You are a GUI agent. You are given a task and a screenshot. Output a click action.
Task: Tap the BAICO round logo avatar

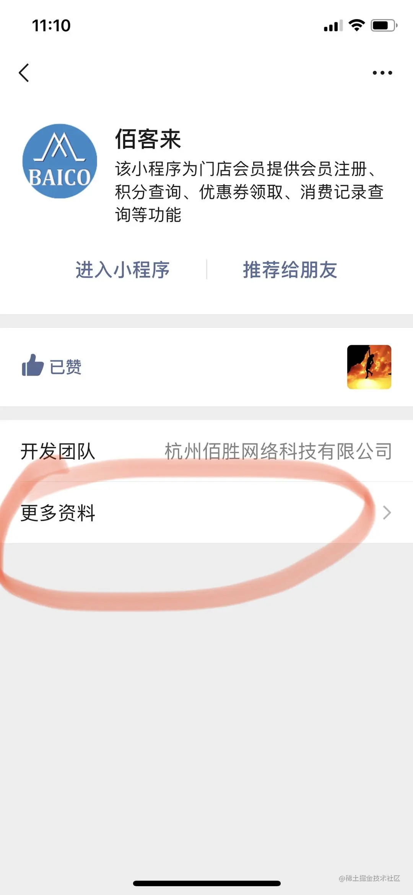pyautogui.click(x=60, y=161)
